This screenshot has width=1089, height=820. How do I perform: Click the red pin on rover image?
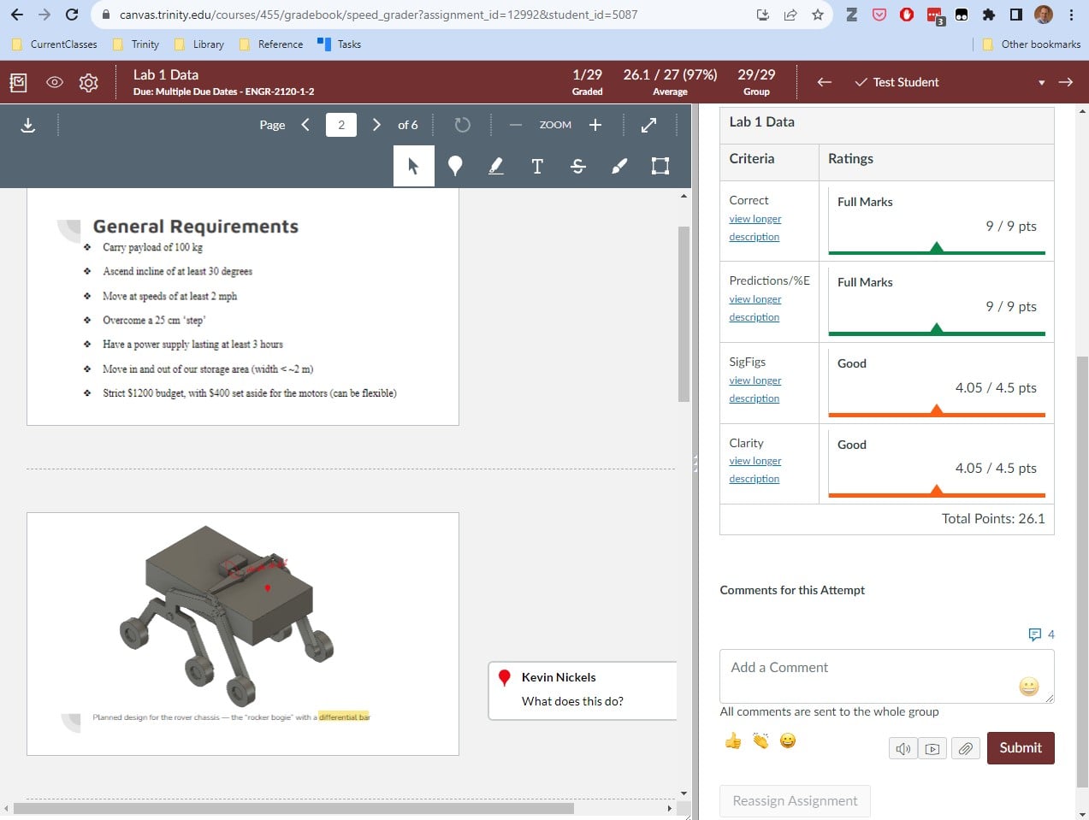(x=268, y=588)
